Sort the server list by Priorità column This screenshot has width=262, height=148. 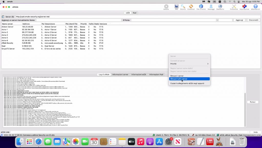click(83, 24)
